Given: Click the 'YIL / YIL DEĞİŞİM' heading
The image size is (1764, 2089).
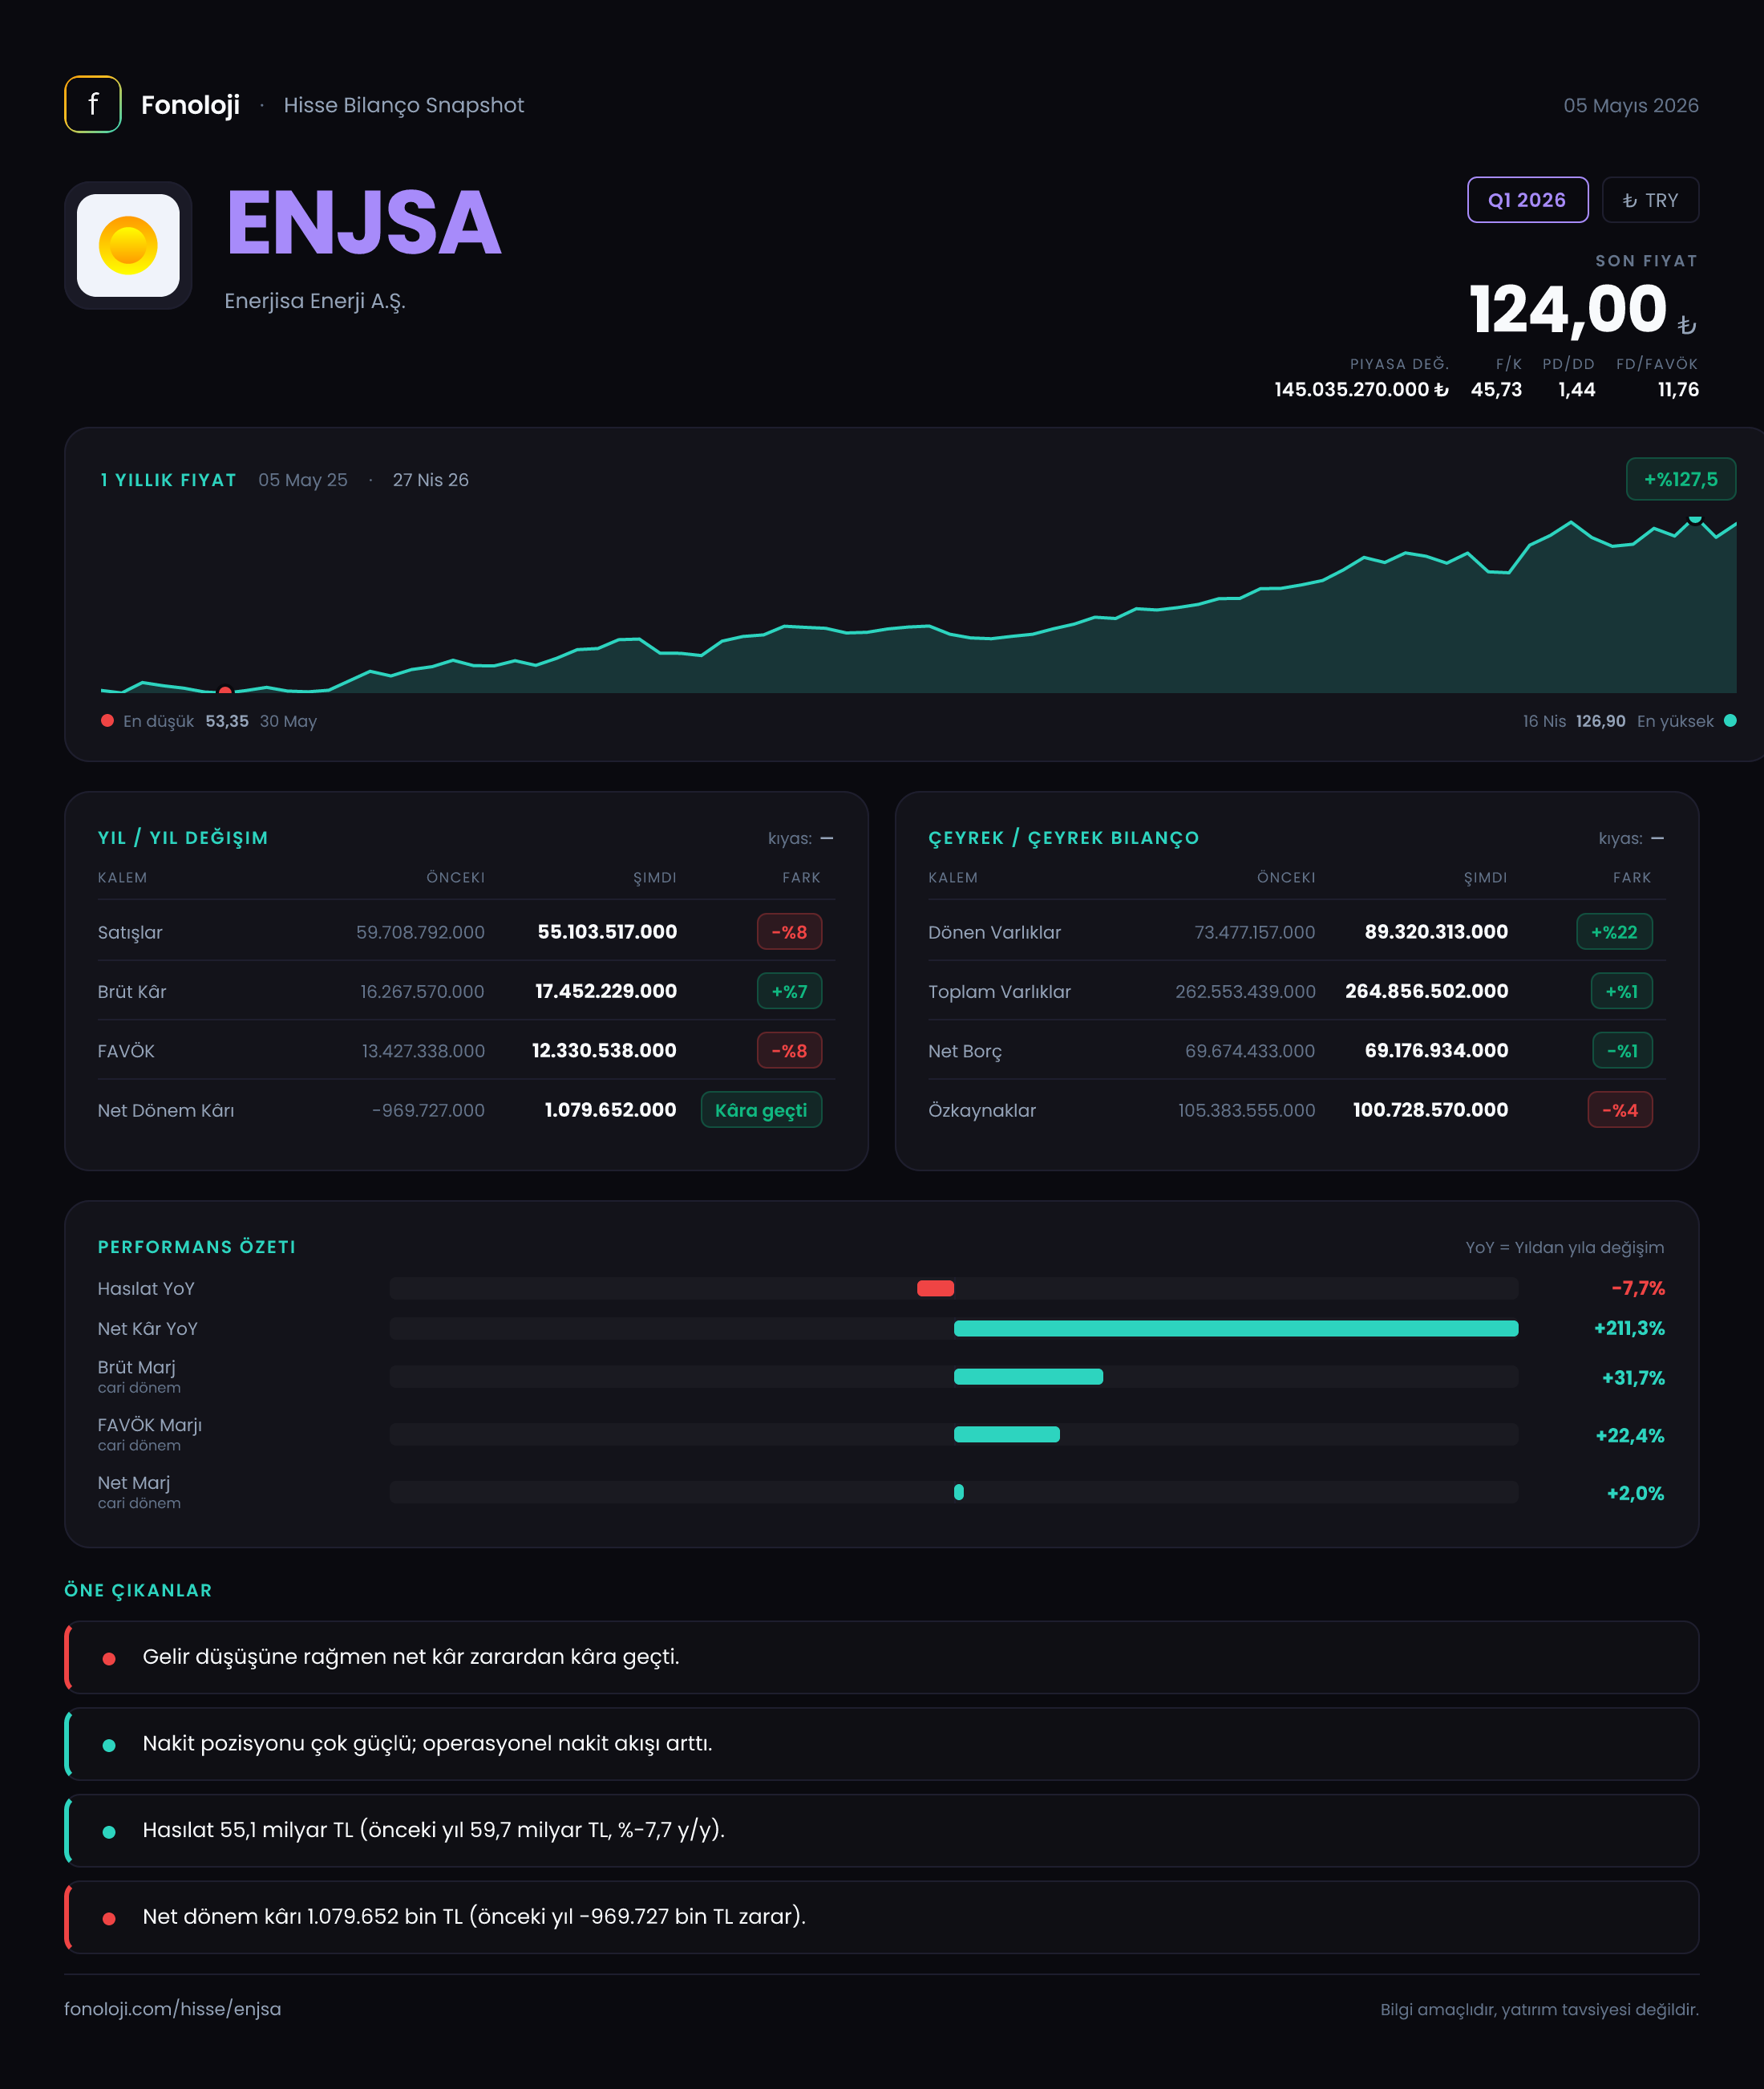Looking at the screenshot, I should click(183, 838).
